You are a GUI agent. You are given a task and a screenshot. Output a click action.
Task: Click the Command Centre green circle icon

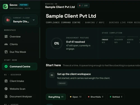pyautogui.click(x=6, y=66)
